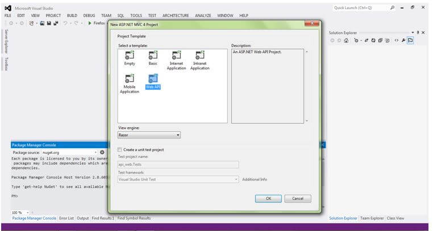Click the Description box scroll-down arrow
433x231 pixels.
point(307,121)
